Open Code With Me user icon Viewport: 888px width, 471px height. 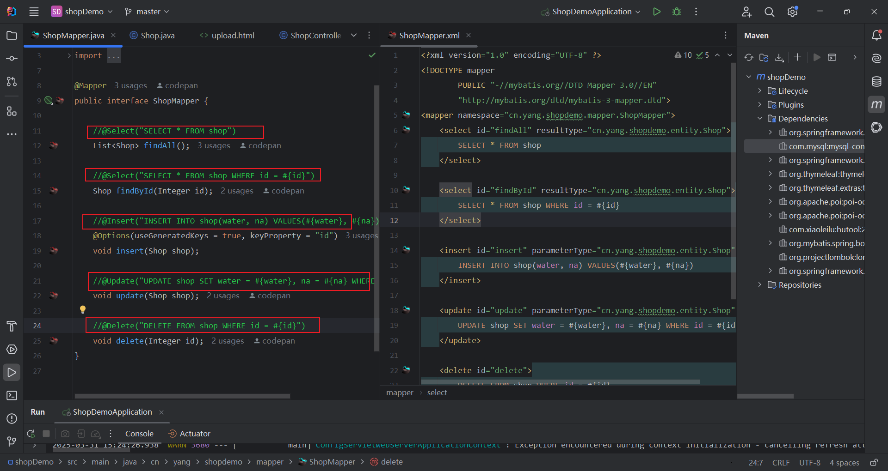pyautogui.click(x=746, y=12)
